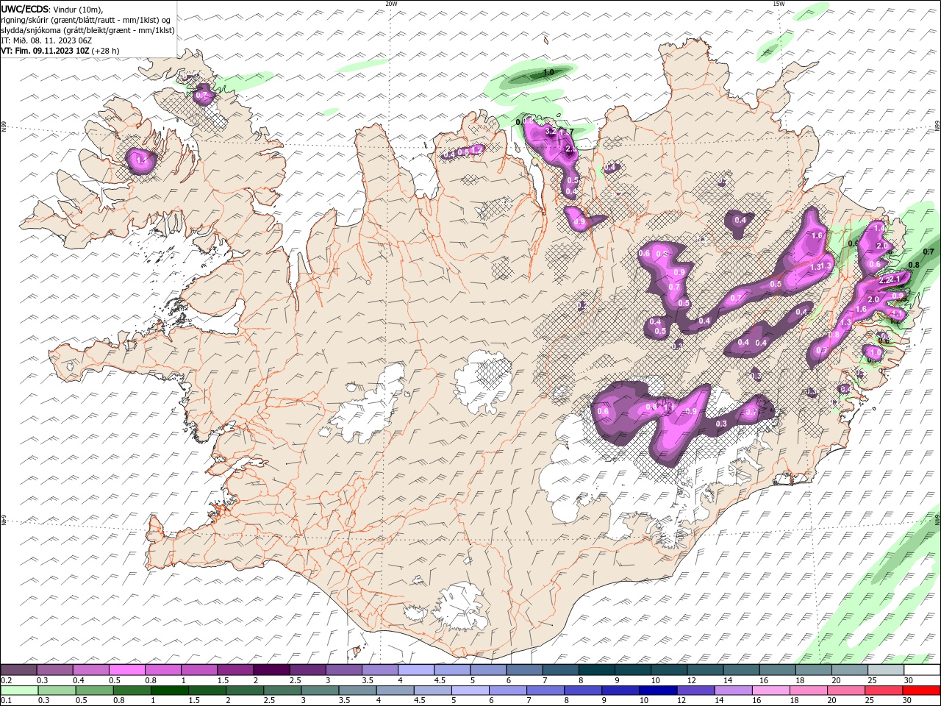
Task: Pick lower legend swatch between 0.3 and 0.5
Action: pyautogui.click(x=56, y=691)
